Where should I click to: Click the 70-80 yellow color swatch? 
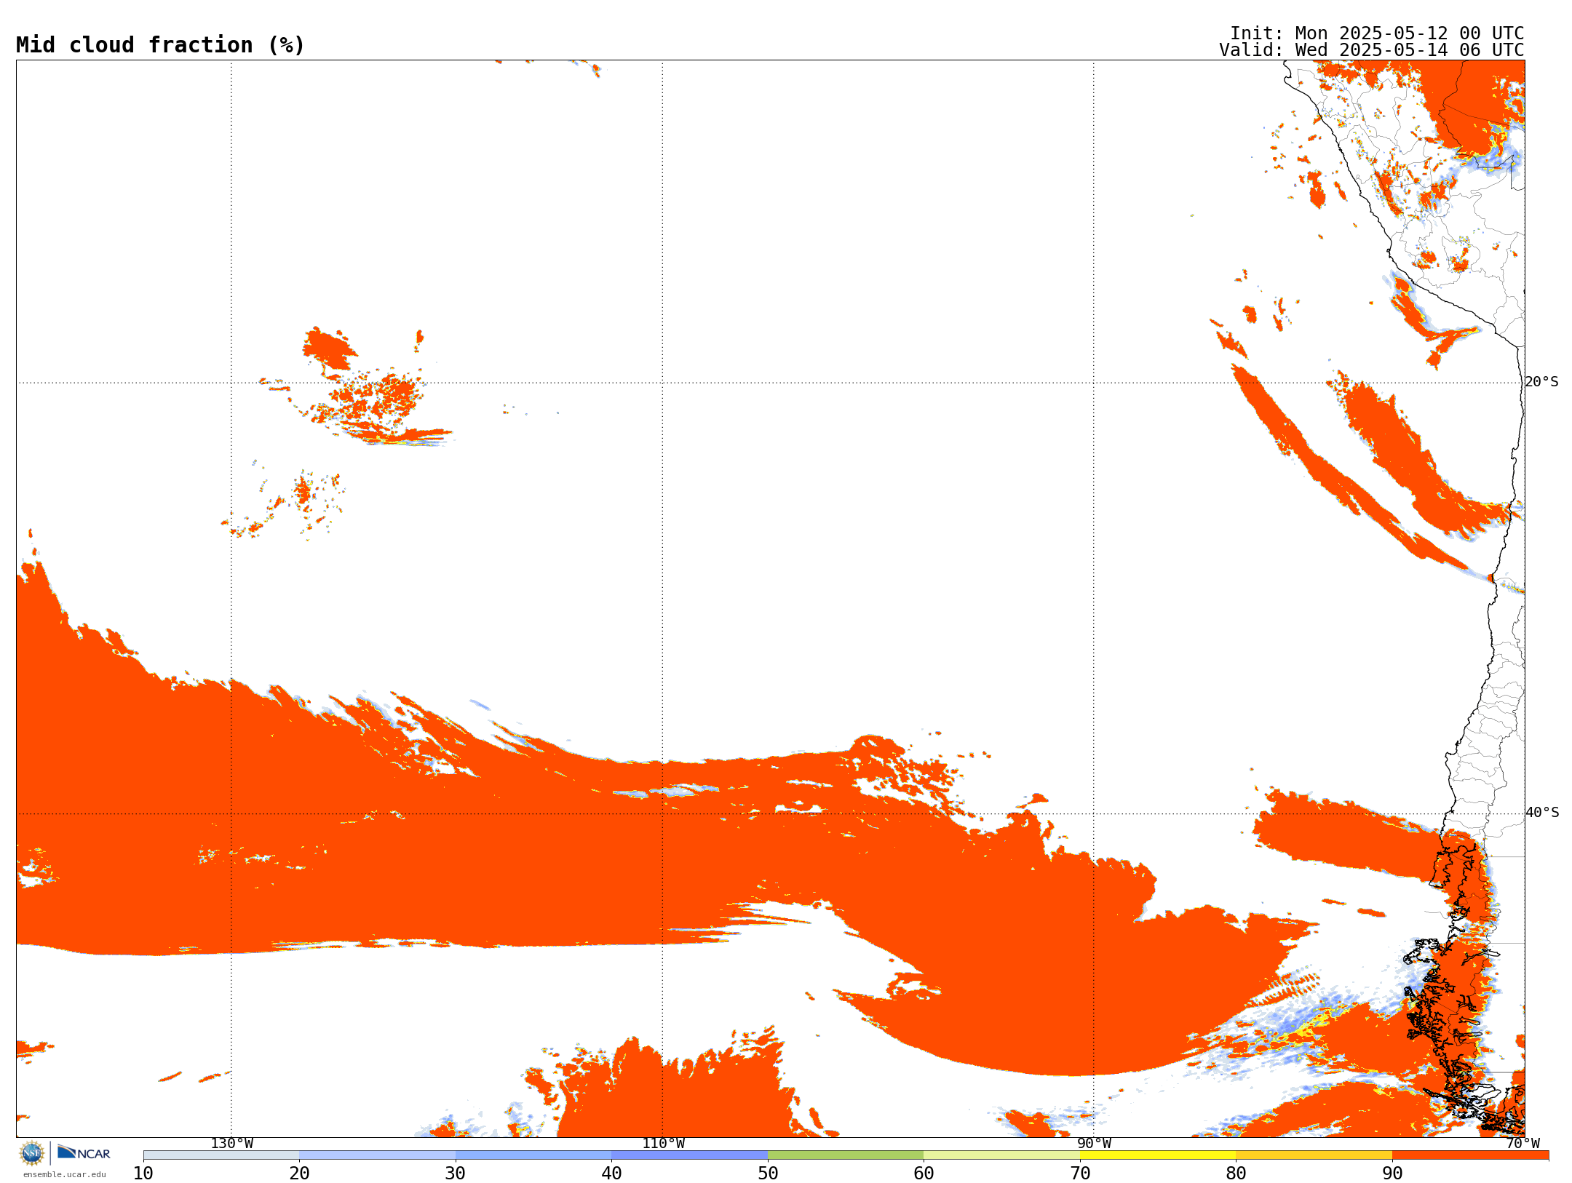[1158, 1155]
